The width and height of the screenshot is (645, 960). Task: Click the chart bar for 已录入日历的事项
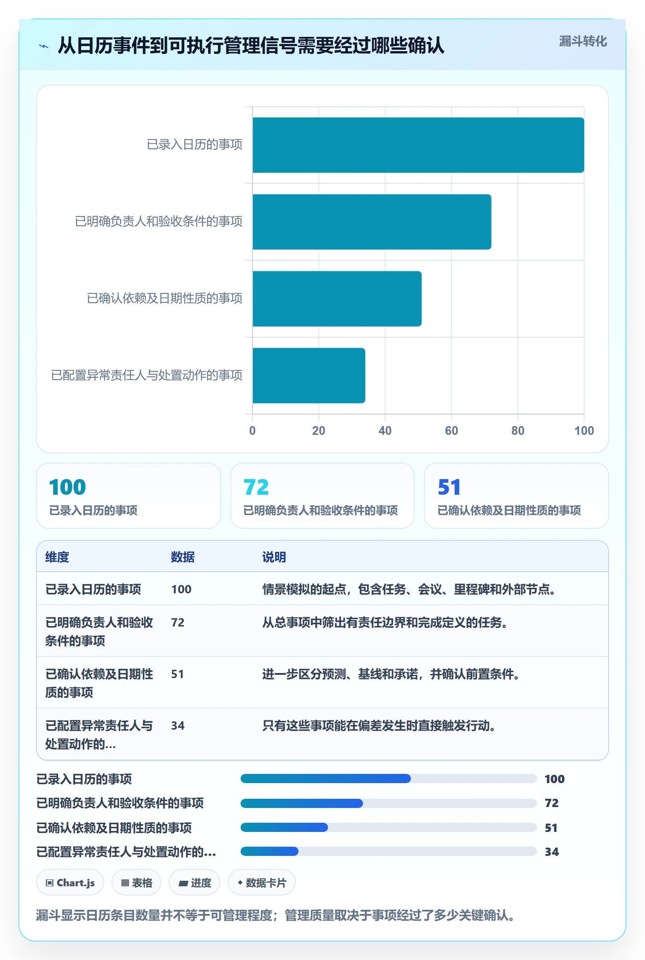[418, 145]
